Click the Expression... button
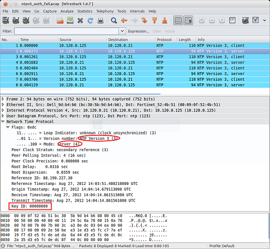270x249 pixels. tap(138, 31)
